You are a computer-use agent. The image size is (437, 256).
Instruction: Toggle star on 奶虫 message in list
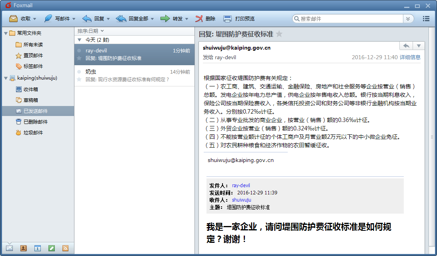(79, 80)
